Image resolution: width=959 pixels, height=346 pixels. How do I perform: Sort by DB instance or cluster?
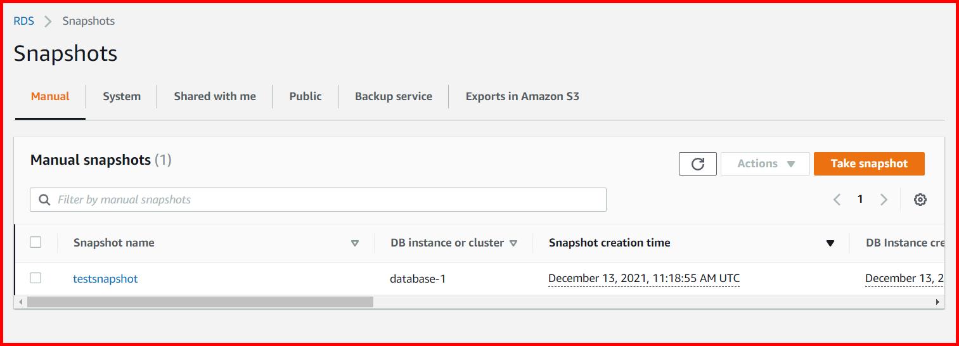tap(513, 243)
